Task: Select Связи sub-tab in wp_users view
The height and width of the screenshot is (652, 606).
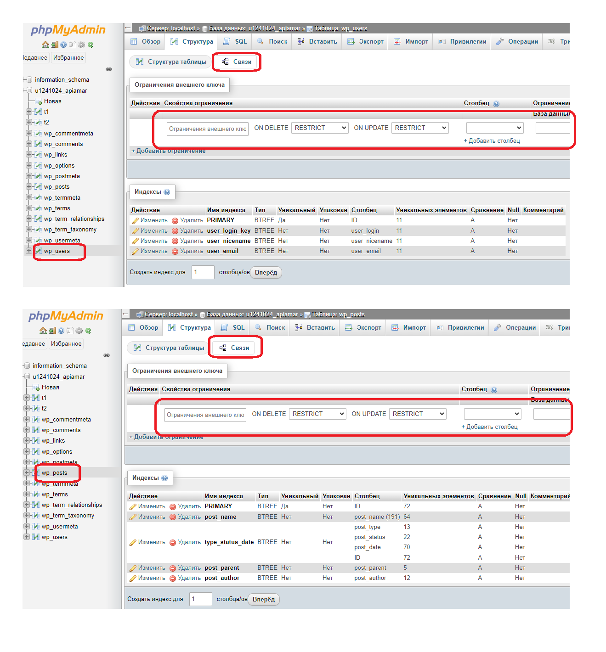Action: 237,62
